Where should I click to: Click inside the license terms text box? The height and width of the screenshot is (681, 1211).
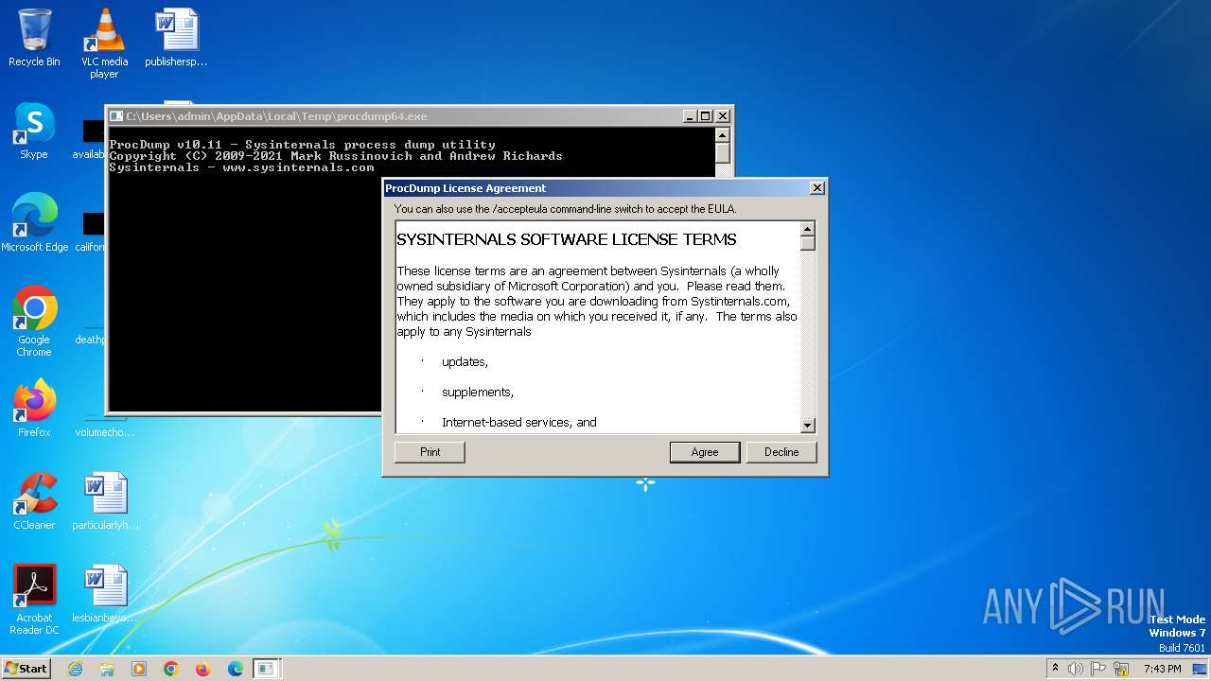(598, 327)
